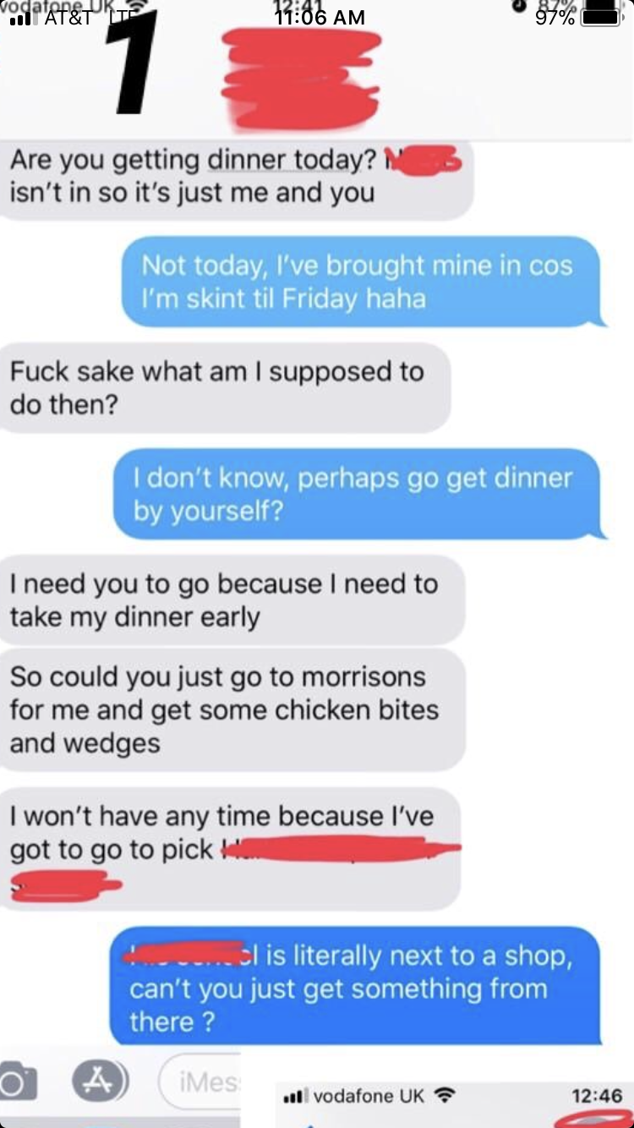Image resolution: width=634 pixels, height=1128 pixels.
Task: Tap the 'what am I supposed to do' message
Action: (224, 387)
